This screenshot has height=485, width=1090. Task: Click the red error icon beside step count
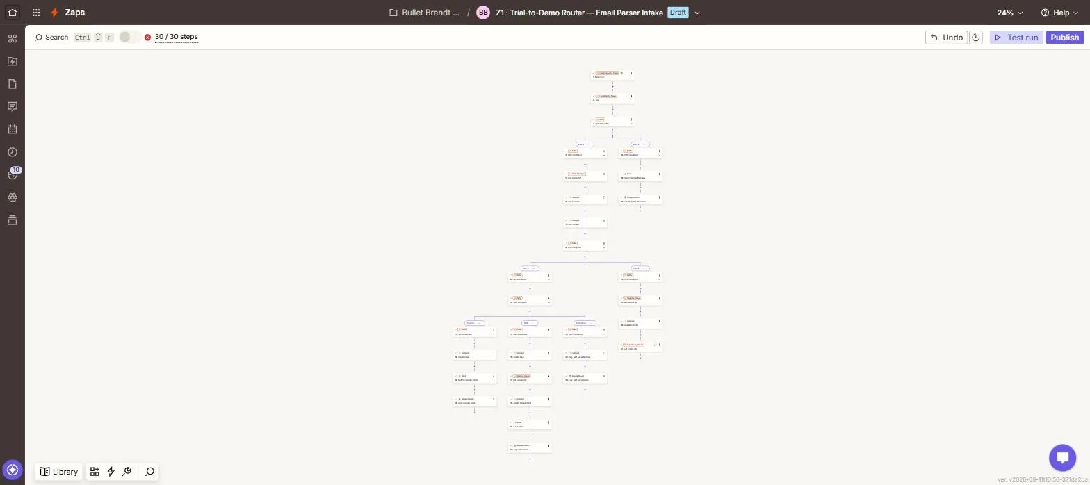coord(147,38)
